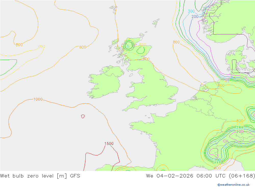This screenshot has height=187, width=255.
Task: Click the '600' label over northeast Scotland
Action: (x=143, y=45)
